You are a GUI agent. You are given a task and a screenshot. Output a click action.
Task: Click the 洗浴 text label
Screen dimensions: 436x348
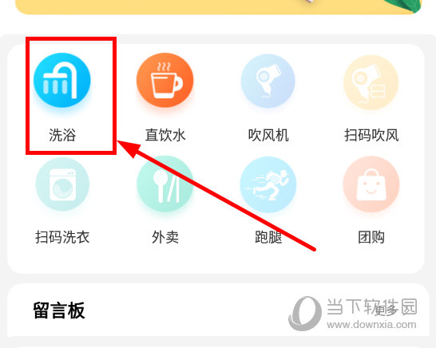click(62, 135)
